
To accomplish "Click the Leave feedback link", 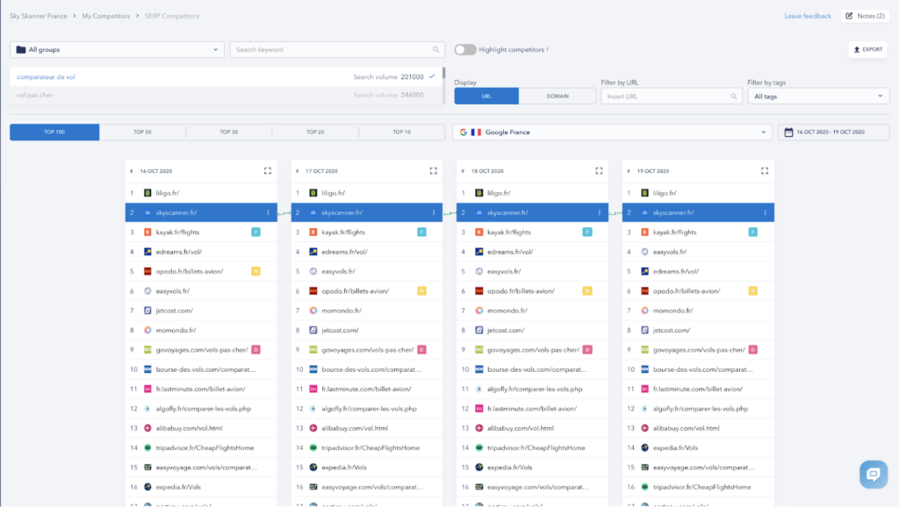I will click(x=808, y=16).
